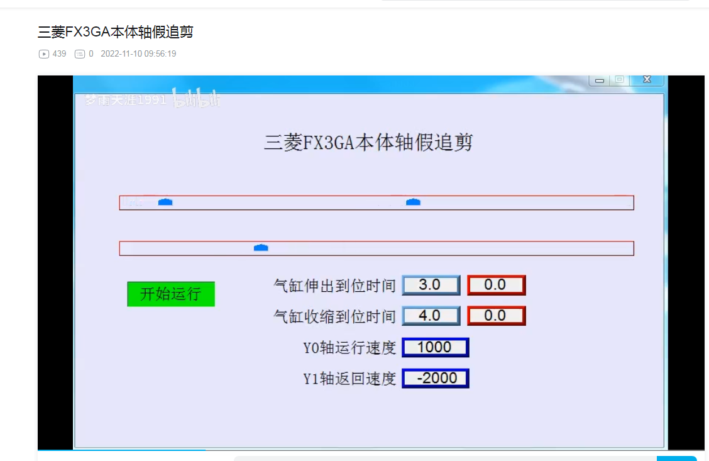This screenshot has height=461, width=709.
Task: Click the maximize button of the HMI window
Action: pyautogui.click(x=619, y=80)
